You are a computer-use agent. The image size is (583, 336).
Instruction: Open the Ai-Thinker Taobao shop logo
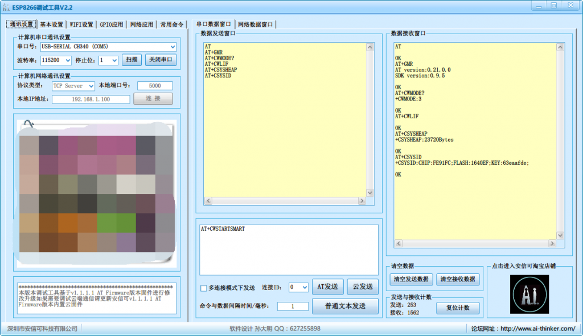click(x=529, y=294)
